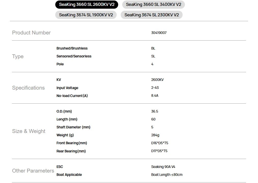The image size is (258, 183).
Task: Click the Brushed/Brushless label
Action: click(72, 48)
